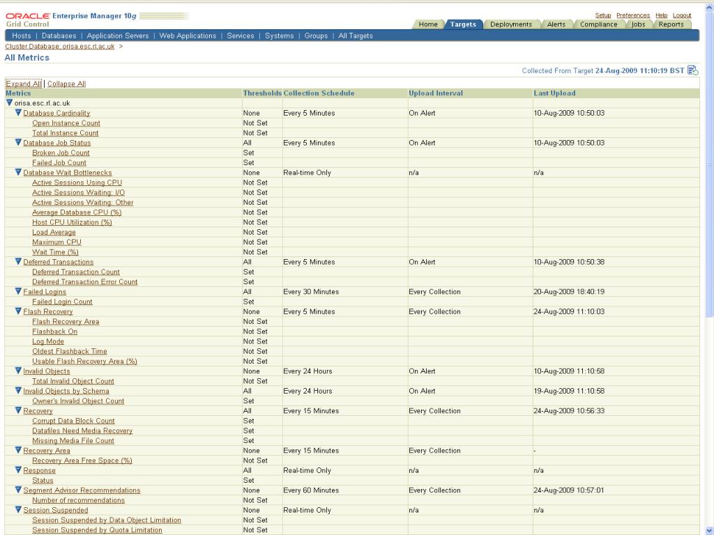714x535 pixels.
Task: Open Active Sessions Waiting: I/O metric
Action: [78, 192]
